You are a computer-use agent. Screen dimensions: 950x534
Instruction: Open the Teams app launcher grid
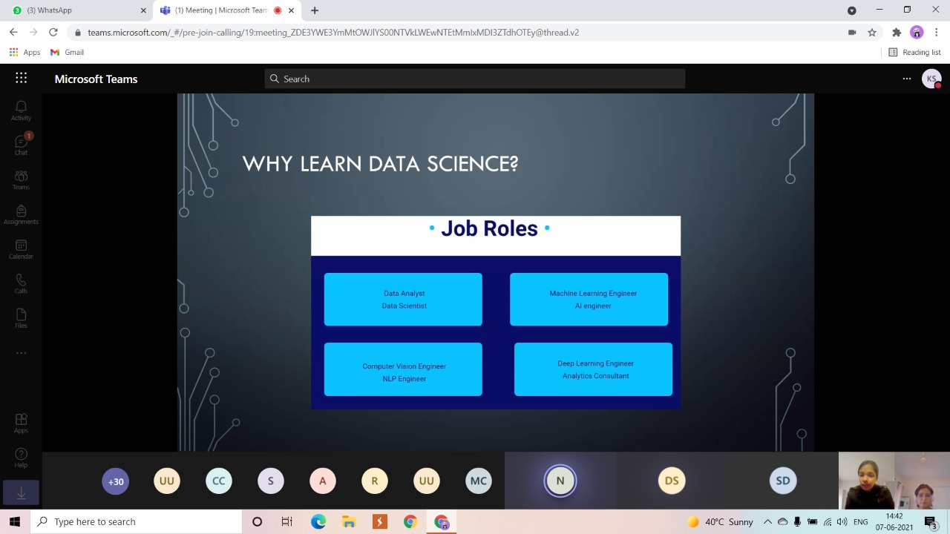tap(21, 79)
